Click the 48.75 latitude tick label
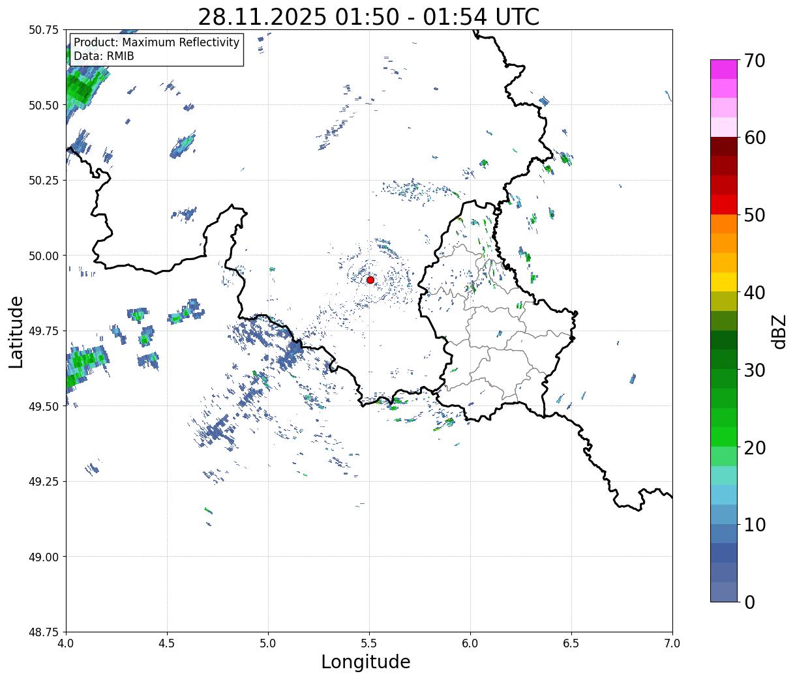795x678 pixels. click(x=44, y=632)
